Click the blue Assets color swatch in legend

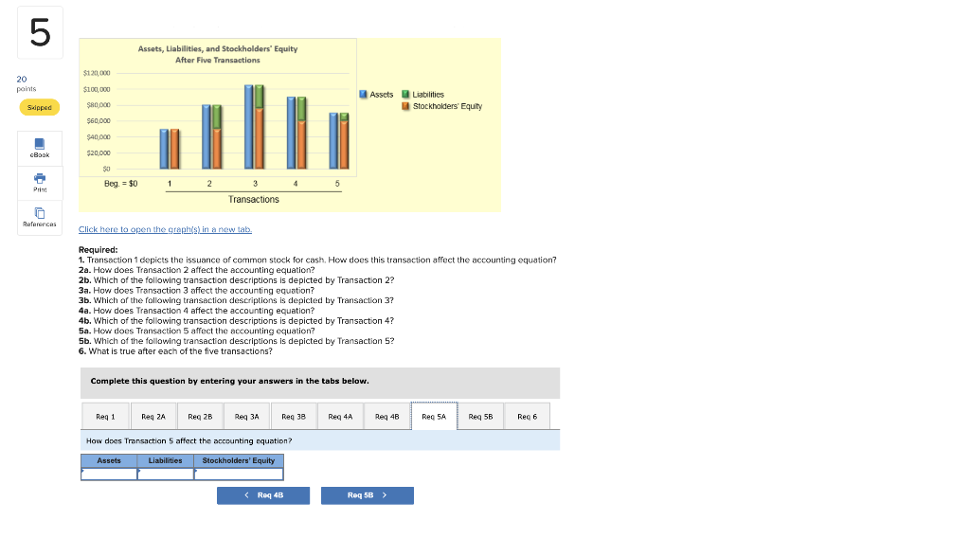point(363,94)
